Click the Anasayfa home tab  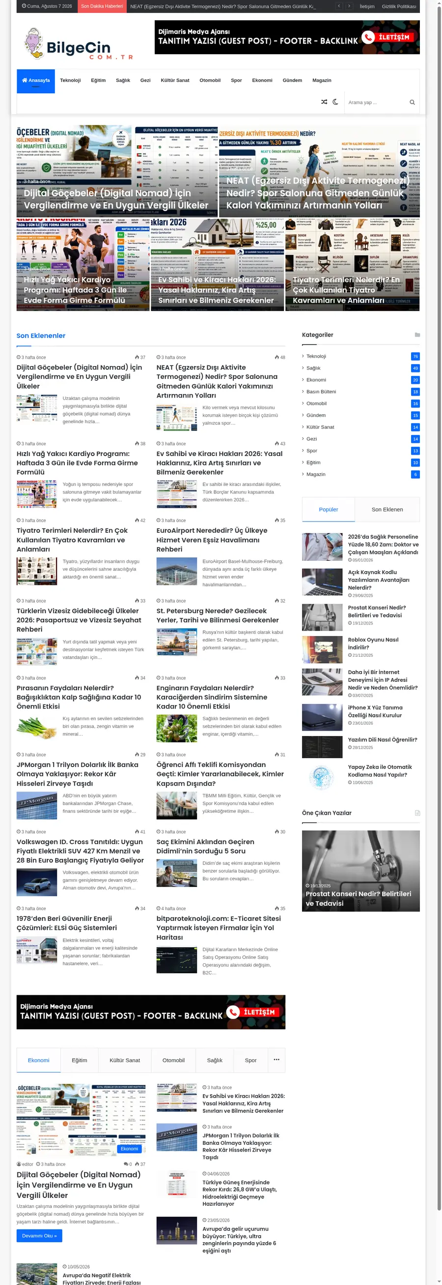pyautogui.click(x=36, y=81)
